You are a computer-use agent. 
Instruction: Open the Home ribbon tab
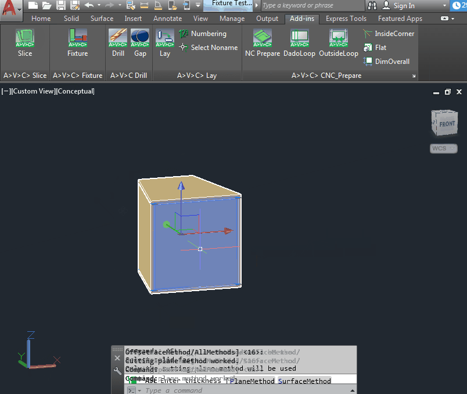pyautogui.click(x=41, y=19)
